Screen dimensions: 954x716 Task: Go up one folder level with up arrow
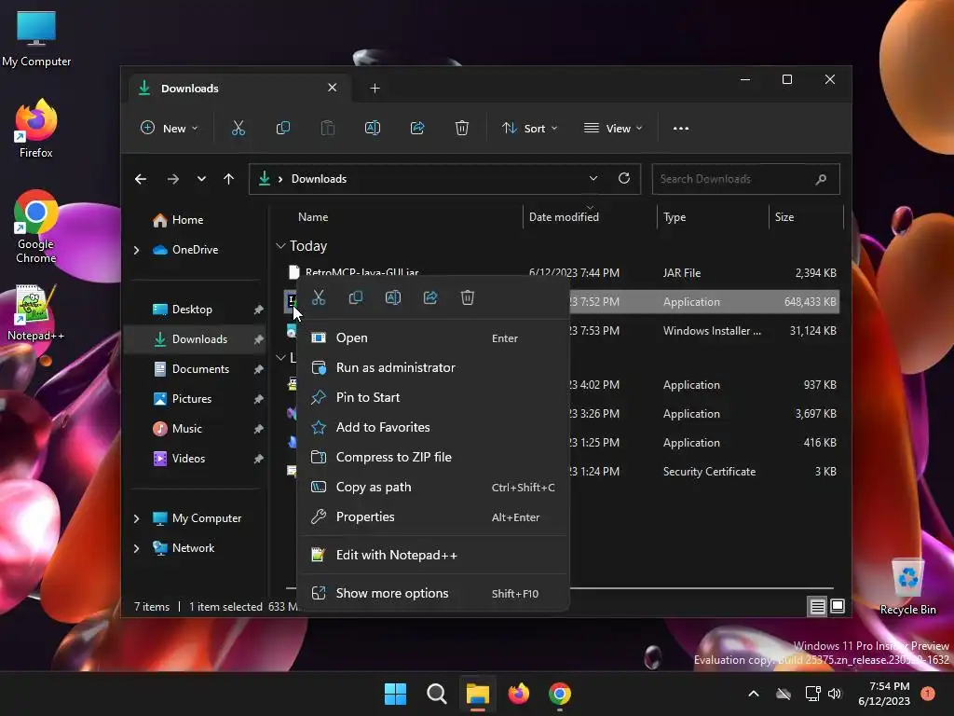[229, 179]
